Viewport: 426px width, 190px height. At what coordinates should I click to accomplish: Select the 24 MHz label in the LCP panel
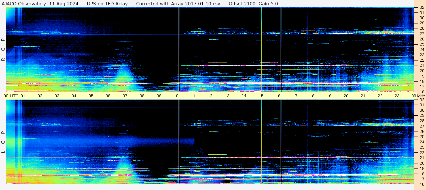click(421, 142)
